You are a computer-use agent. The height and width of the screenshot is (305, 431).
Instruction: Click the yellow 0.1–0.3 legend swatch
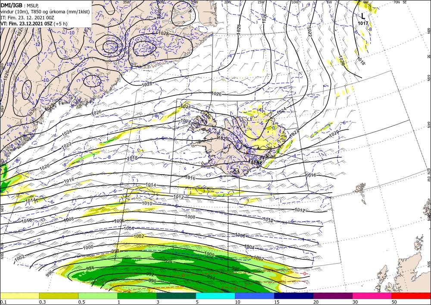(x=19, y=296)
